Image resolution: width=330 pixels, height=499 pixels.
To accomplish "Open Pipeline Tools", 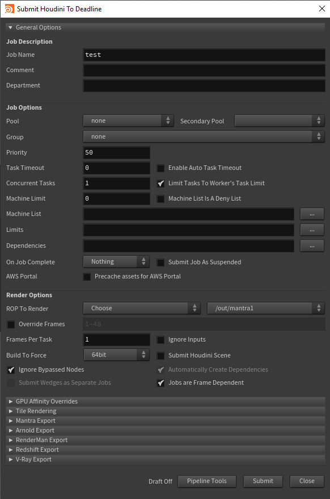I will 207,481.
